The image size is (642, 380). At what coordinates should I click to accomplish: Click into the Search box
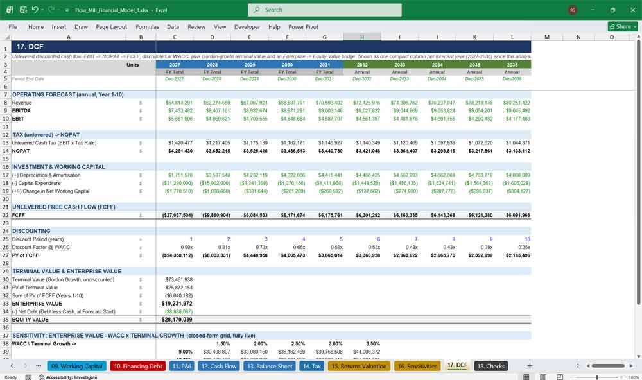(x=325, y=10)
